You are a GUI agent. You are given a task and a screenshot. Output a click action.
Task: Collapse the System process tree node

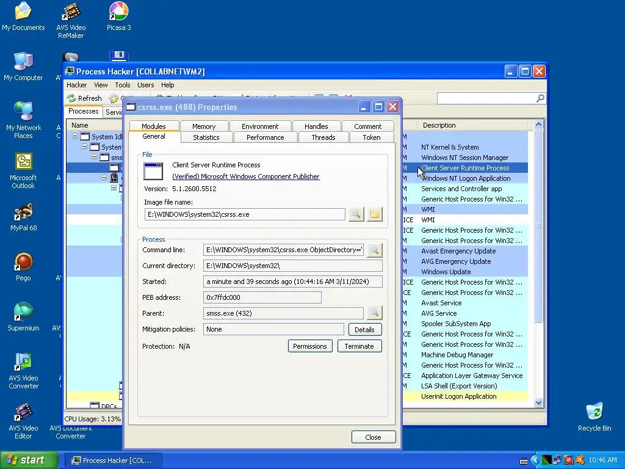click(84, 147)
